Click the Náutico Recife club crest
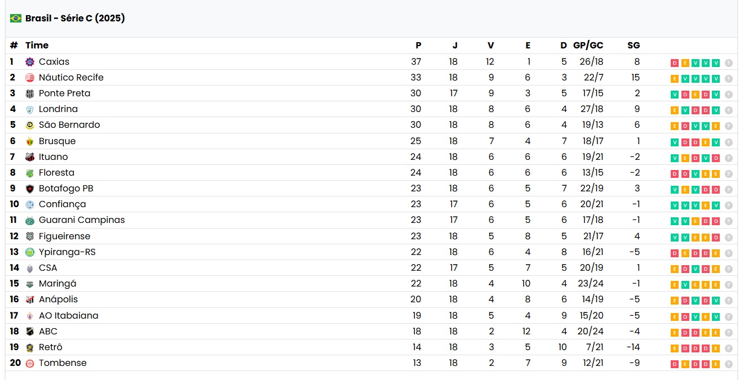 point(30,78)
